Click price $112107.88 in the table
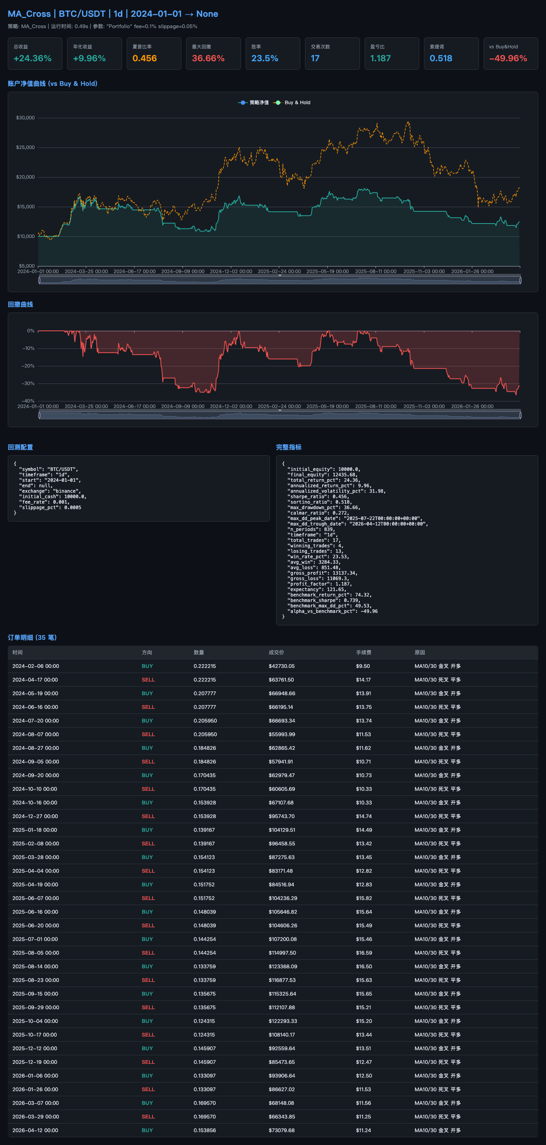This screenshot has width=546, height=1145. point(282,1008)
